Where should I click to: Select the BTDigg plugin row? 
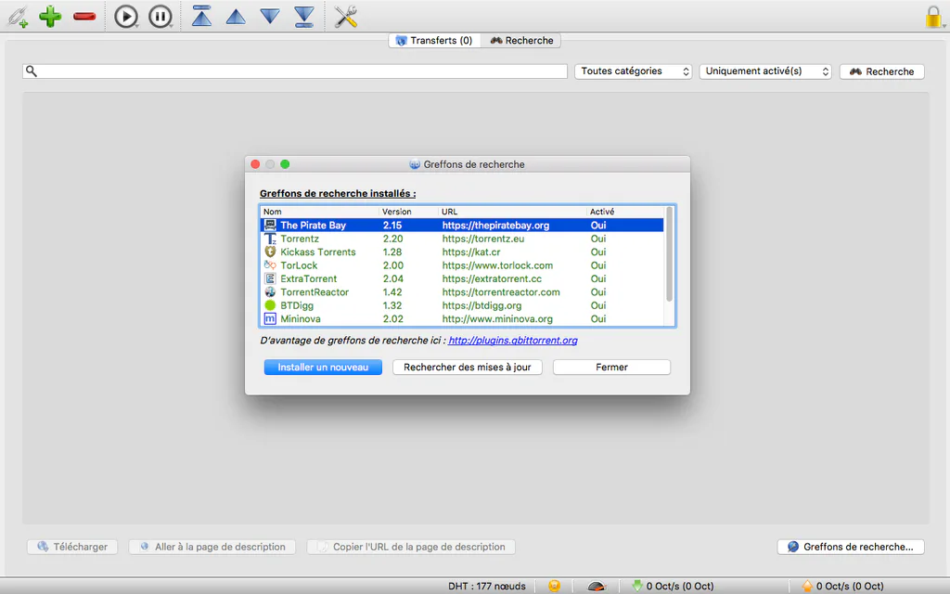click(x=462, y=305)
